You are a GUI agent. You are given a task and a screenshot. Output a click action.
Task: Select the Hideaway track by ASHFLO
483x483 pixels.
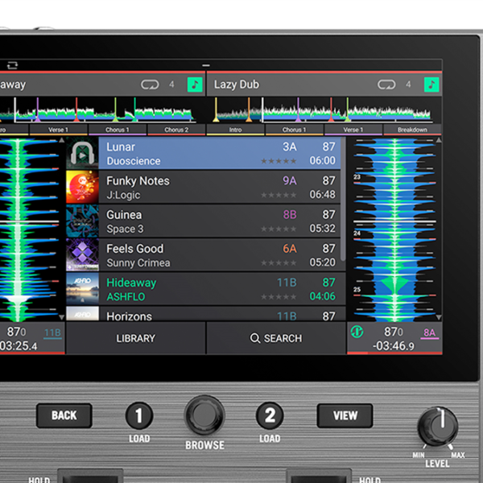206,289
